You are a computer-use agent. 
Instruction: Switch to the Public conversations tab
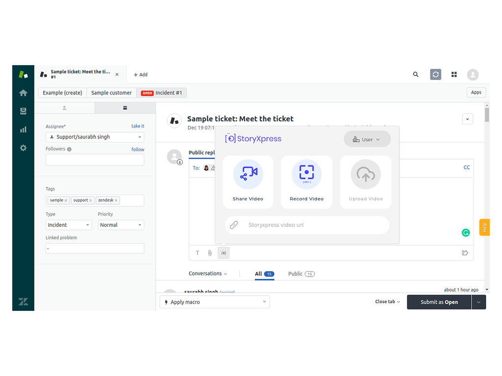click(x=295, y=274)
